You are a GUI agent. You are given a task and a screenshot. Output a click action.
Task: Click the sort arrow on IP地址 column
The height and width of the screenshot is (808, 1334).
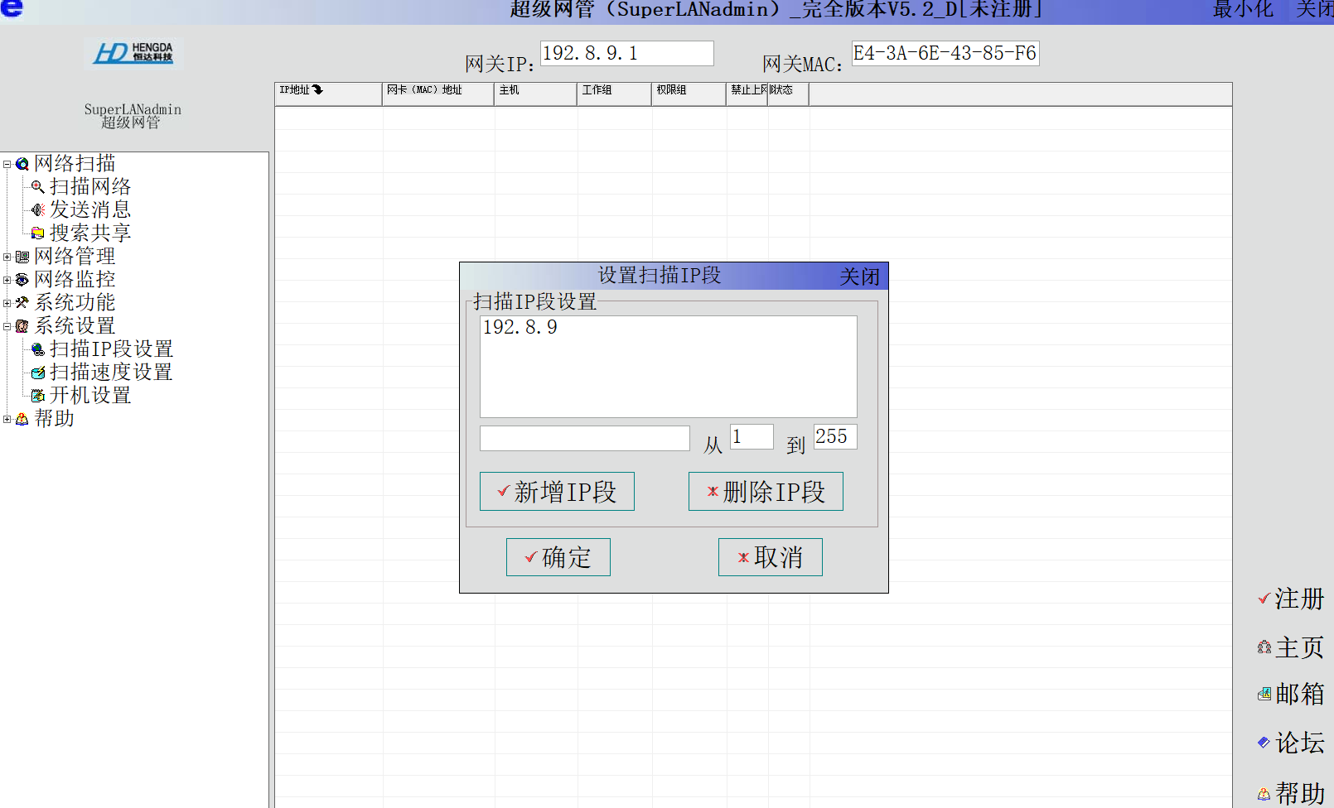pyautogui.click(x=317, y=89)
